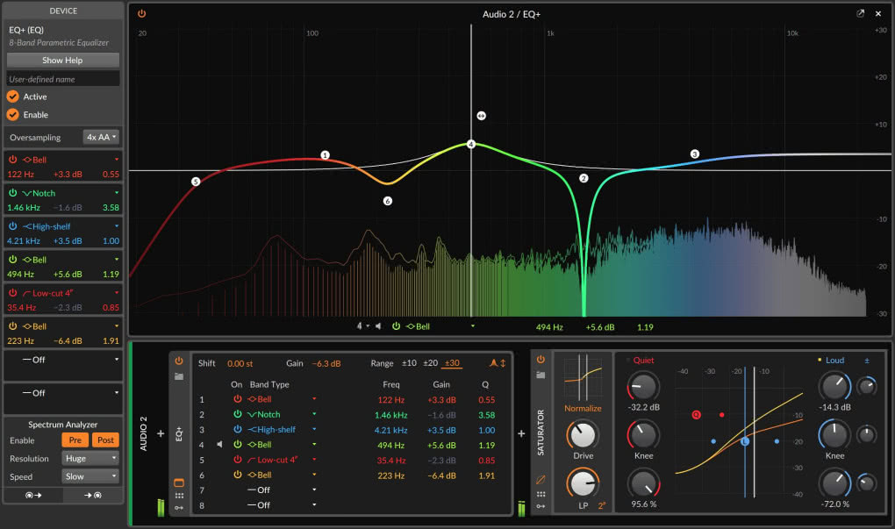
Task: Toggle power for the 122 Hz Bell band in inspector
Action: (x=12, y=159)
